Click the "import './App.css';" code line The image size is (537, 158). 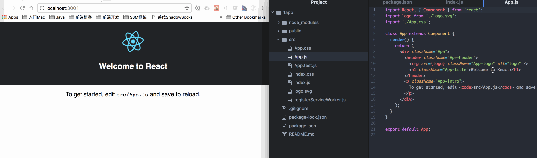tap(408, 22)
